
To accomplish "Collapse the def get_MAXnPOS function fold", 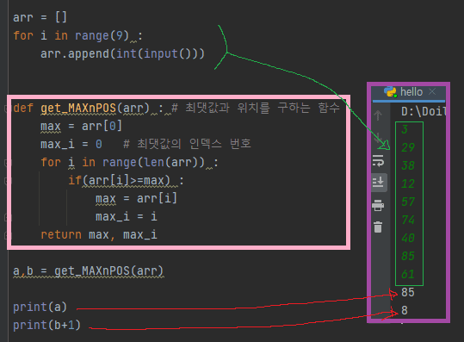I will click(7, 109).
